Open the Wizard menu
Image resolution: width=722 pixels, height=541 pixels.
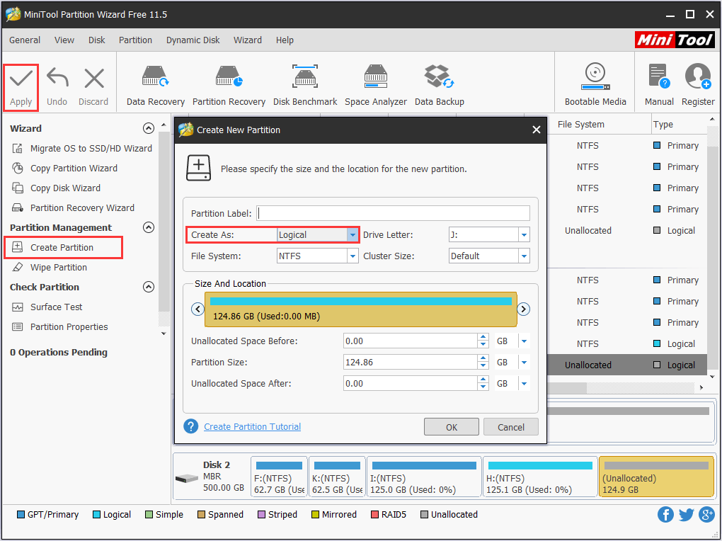247,40
